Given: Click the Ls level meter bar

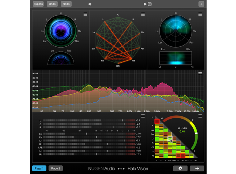Looking at the screenshot, I should point(89,134).
